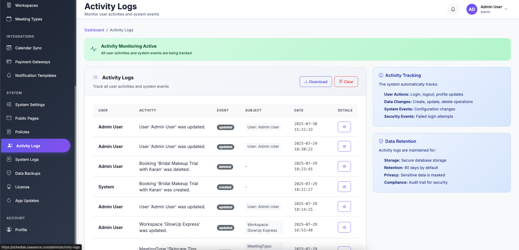Open details for the GlowUp Express workspace update
The height and width of the screenshot is (250, 519).
(344, 227)
